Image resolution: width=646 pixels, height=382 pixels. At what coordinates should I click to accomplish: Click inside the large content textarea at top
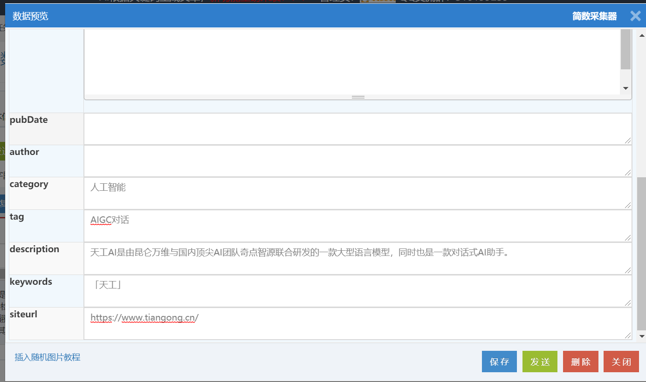(352, 61)
